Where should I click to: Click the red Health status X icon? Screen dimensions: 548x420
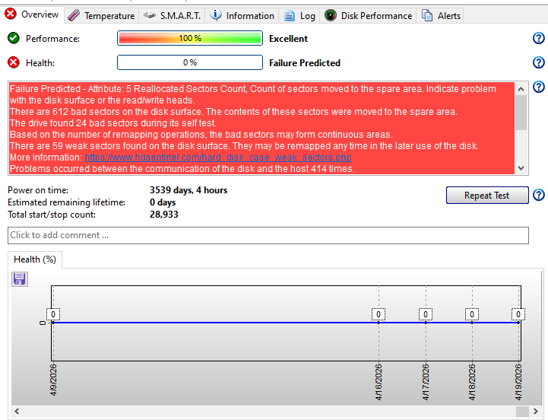[x=14, y=62]
